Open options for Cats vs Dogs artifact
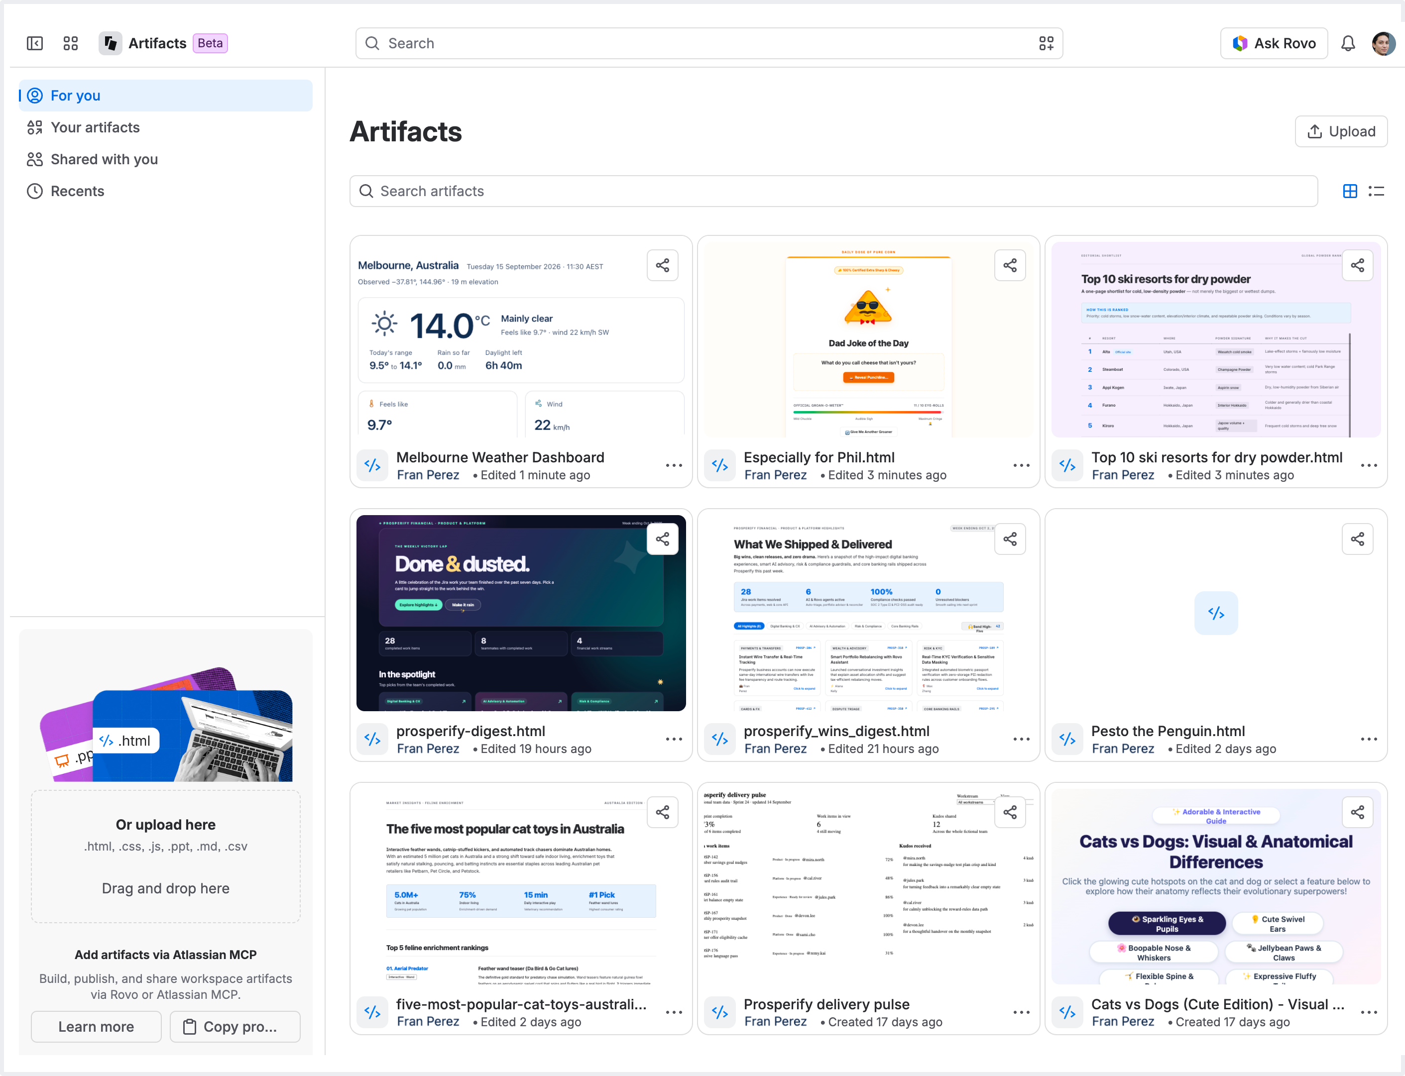This screenshot has height=1076, width=1405. coord(1369,1013)
